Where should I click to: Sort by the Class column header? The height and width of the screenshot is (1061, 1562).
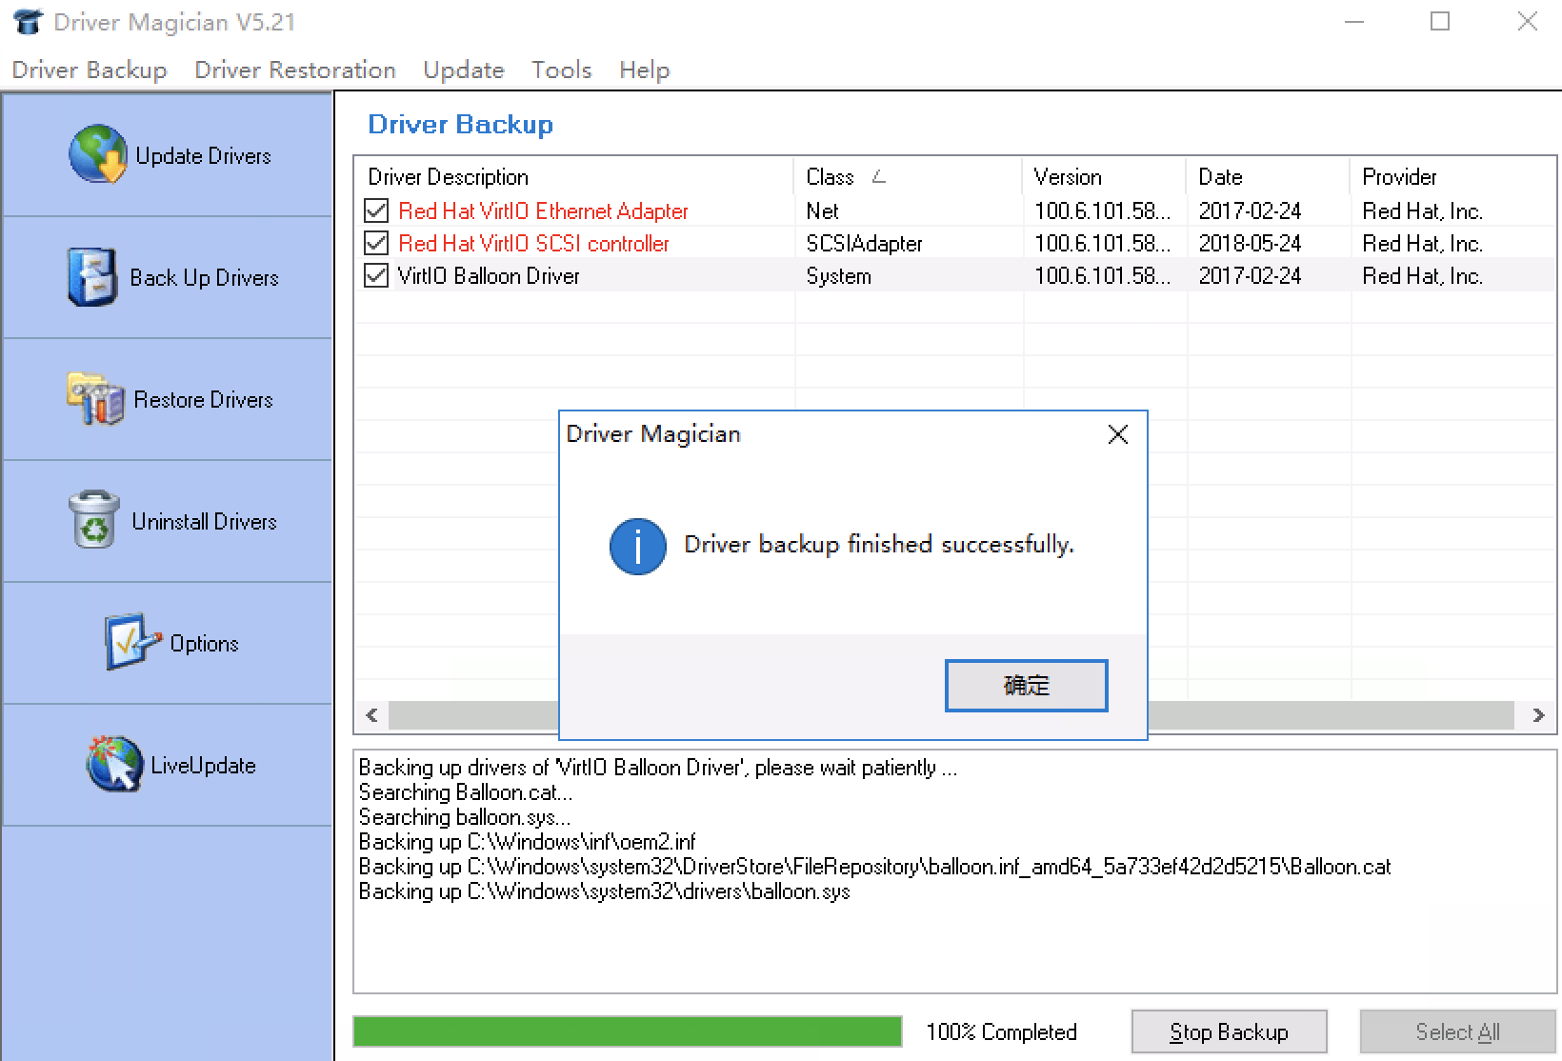pos(909,176)
